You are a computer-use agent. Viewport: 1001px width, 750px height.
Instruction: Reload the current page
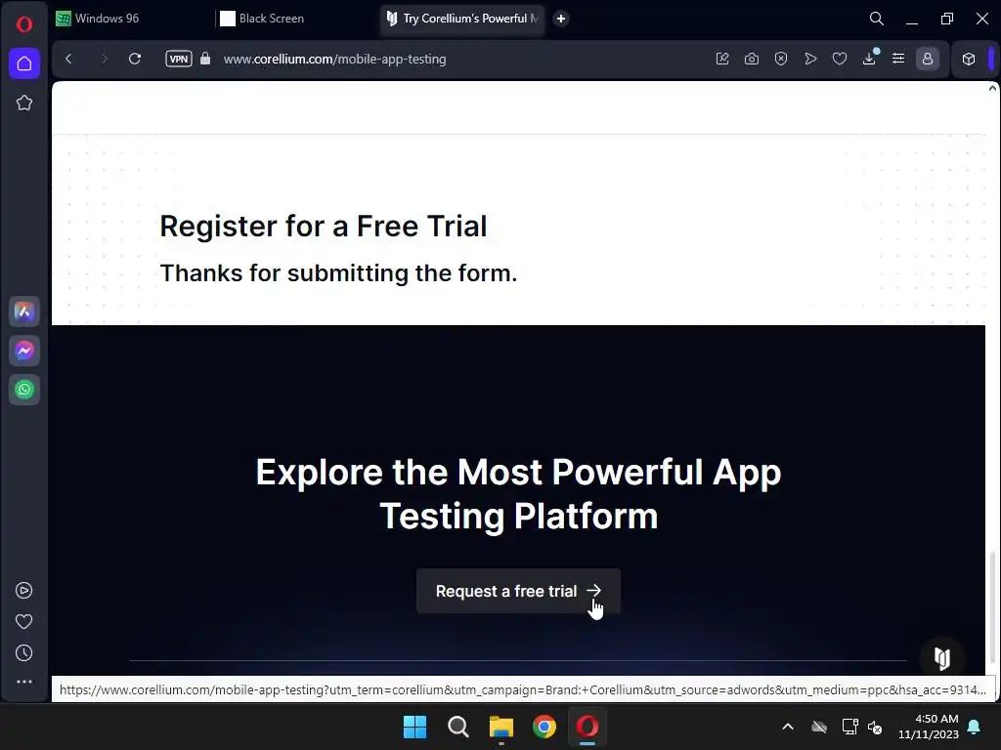coord(135,59)
